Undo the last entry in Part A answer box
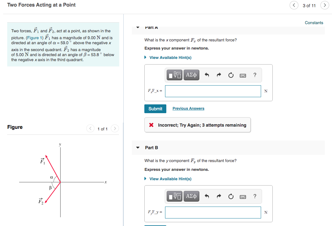Image resolution: width=332 pixels, height=226 pixels. tap(207, 75)
